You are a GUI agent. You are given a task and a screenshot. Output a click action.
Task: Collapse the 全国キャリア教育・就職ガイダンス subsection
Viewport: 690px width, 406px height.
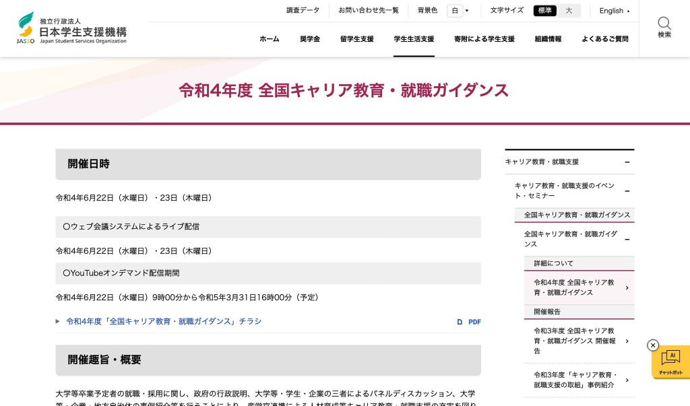pyautogui.click(x=627, y=239)
